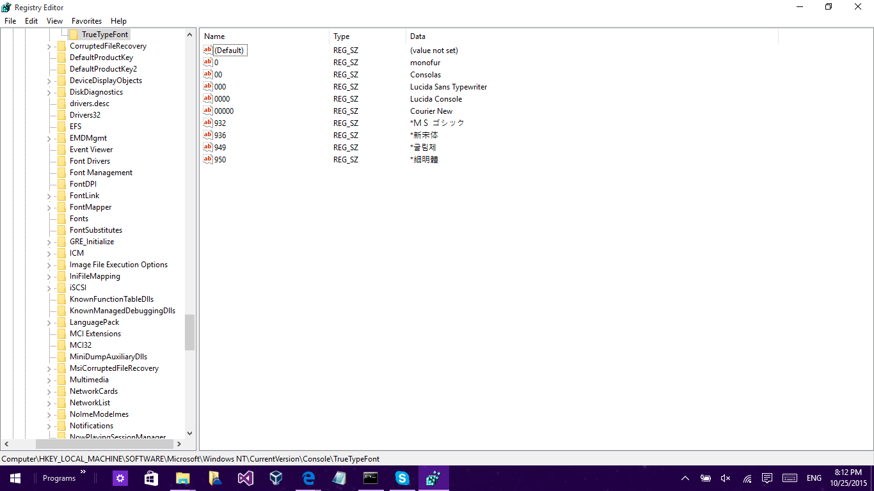The width and height of the screenshot is (874, 491).
Task: Sort values by the Data column header
Action: [592, 36]
